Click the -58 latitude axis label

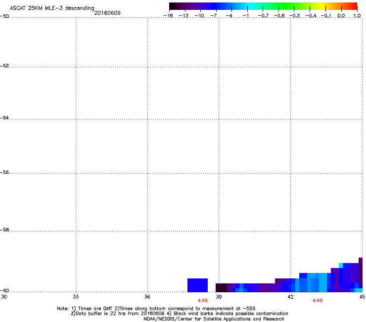(x=4, y=230)
